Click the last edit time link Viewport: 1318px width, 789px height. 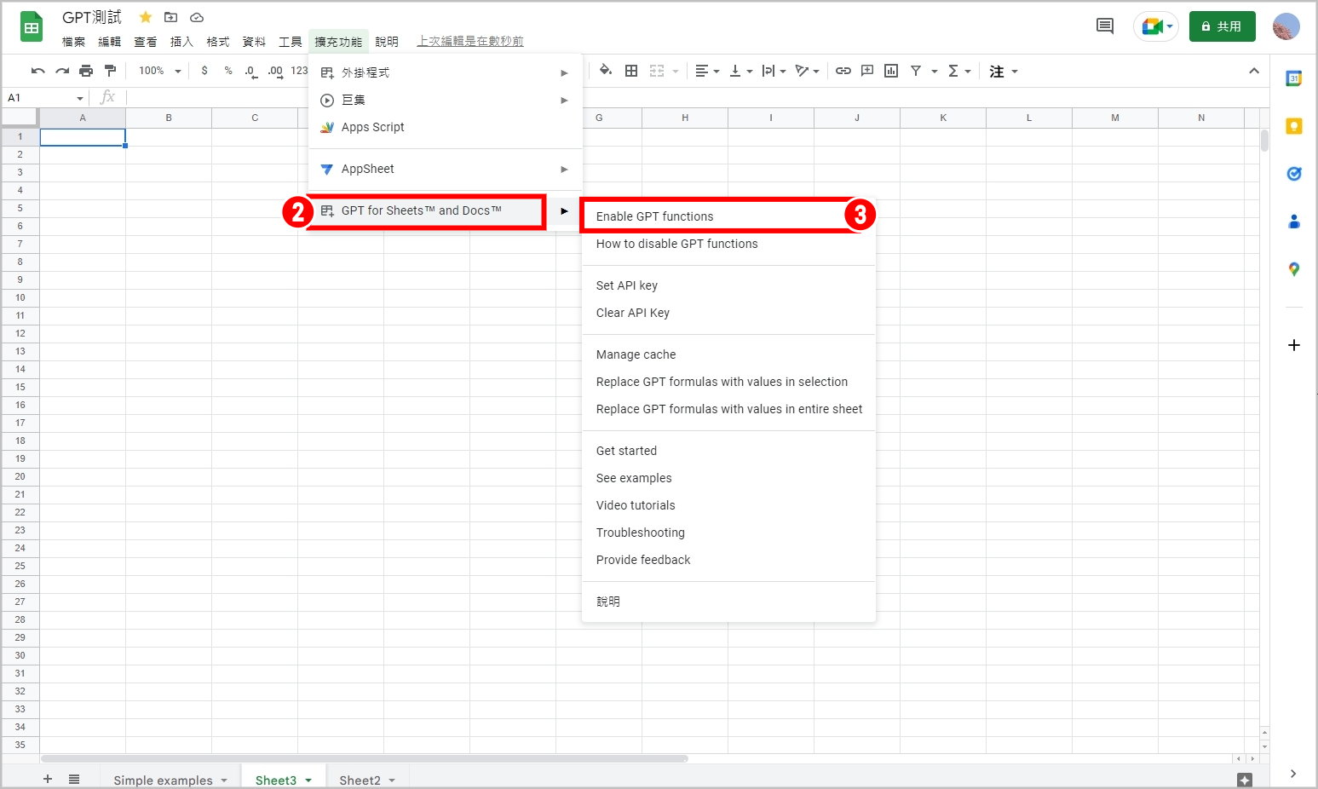tap(470, 41)
